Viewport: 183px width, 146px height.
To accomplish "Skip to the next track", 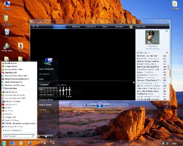I will pos(107,105).
